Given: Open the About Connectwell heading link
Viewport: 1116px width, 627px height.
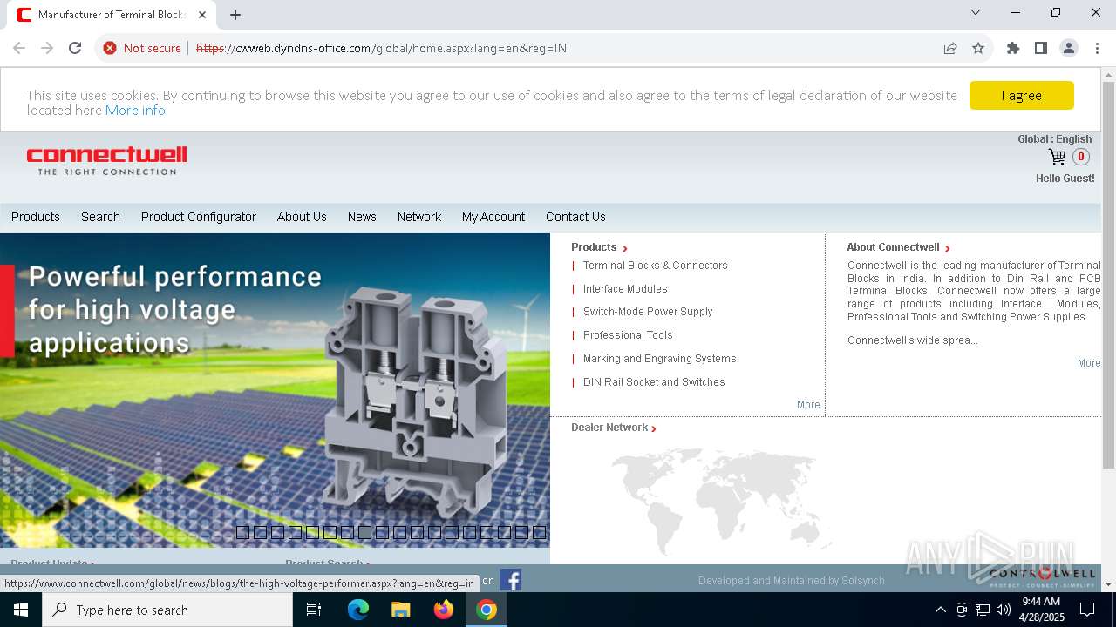Looking at the screenshot, I should [898, 247].
